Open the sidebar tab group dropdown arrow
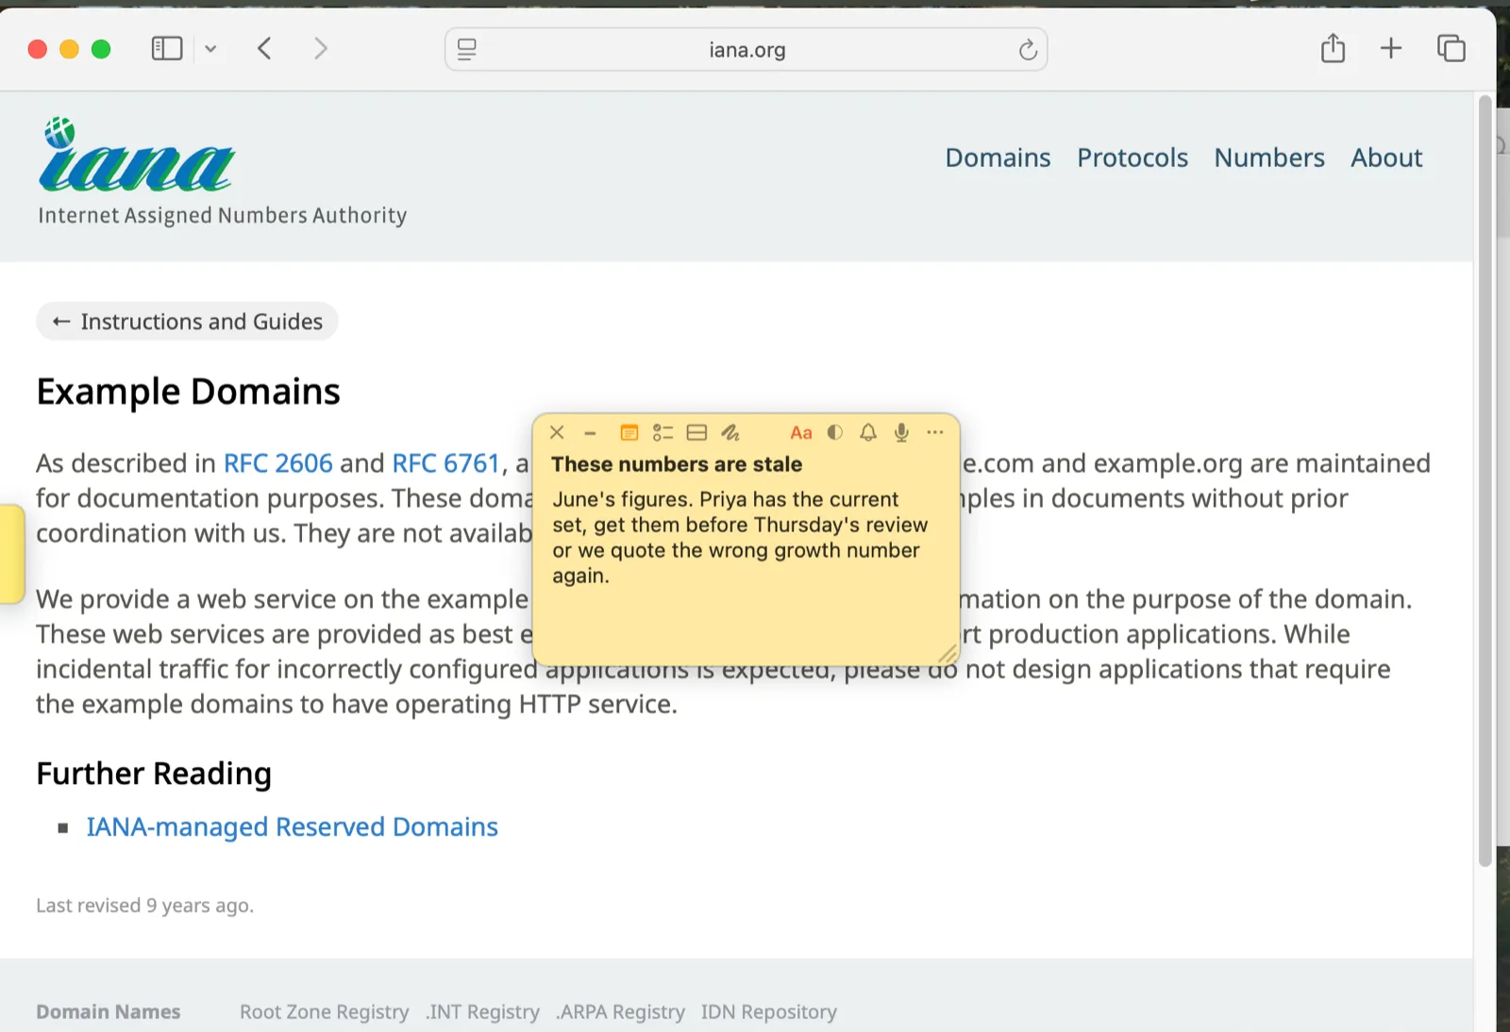Screen dimensions: 1510x1032 (210, 49)
